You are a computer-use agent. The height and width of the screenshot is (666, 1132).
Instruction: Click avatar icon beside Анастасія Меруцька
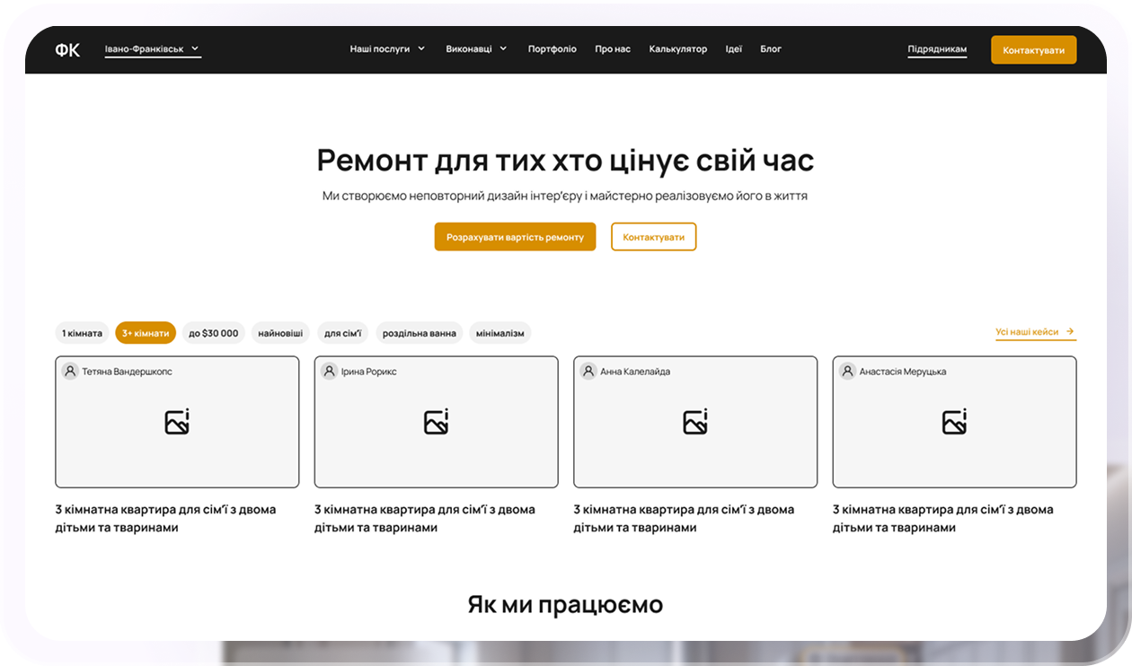coord(847,372)
